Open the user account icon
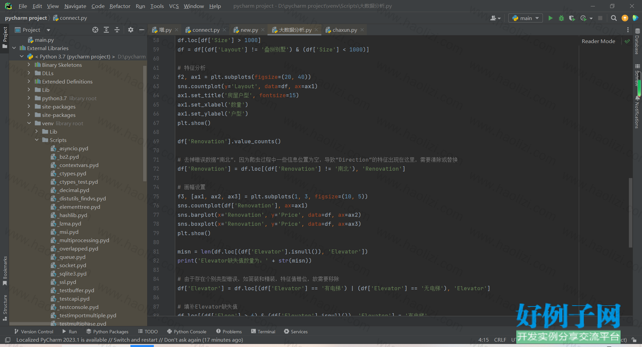642x347 pixels. (x=495, y=18)
